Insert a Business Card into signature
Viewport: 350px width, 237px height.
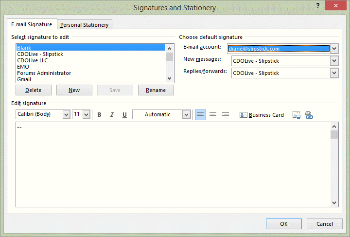(x=262, y=115)
